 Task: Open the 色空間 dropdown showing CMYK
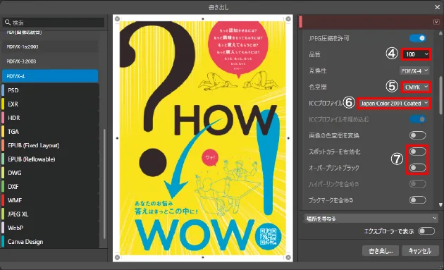(417, 87)
